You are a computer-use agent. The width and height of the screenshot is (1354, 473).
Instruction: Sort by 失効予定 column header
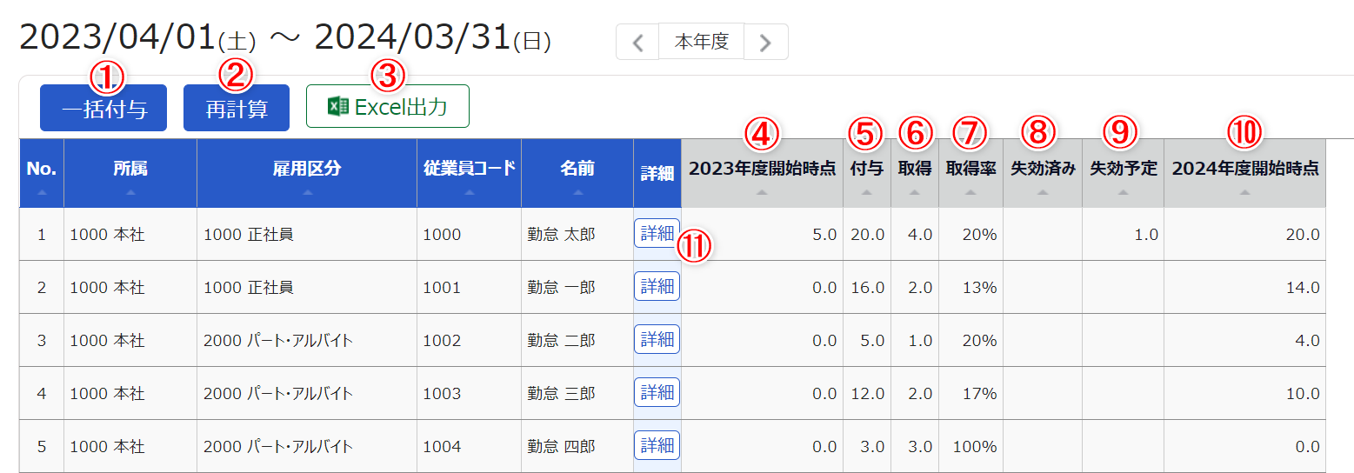[x=1124, y=173]
